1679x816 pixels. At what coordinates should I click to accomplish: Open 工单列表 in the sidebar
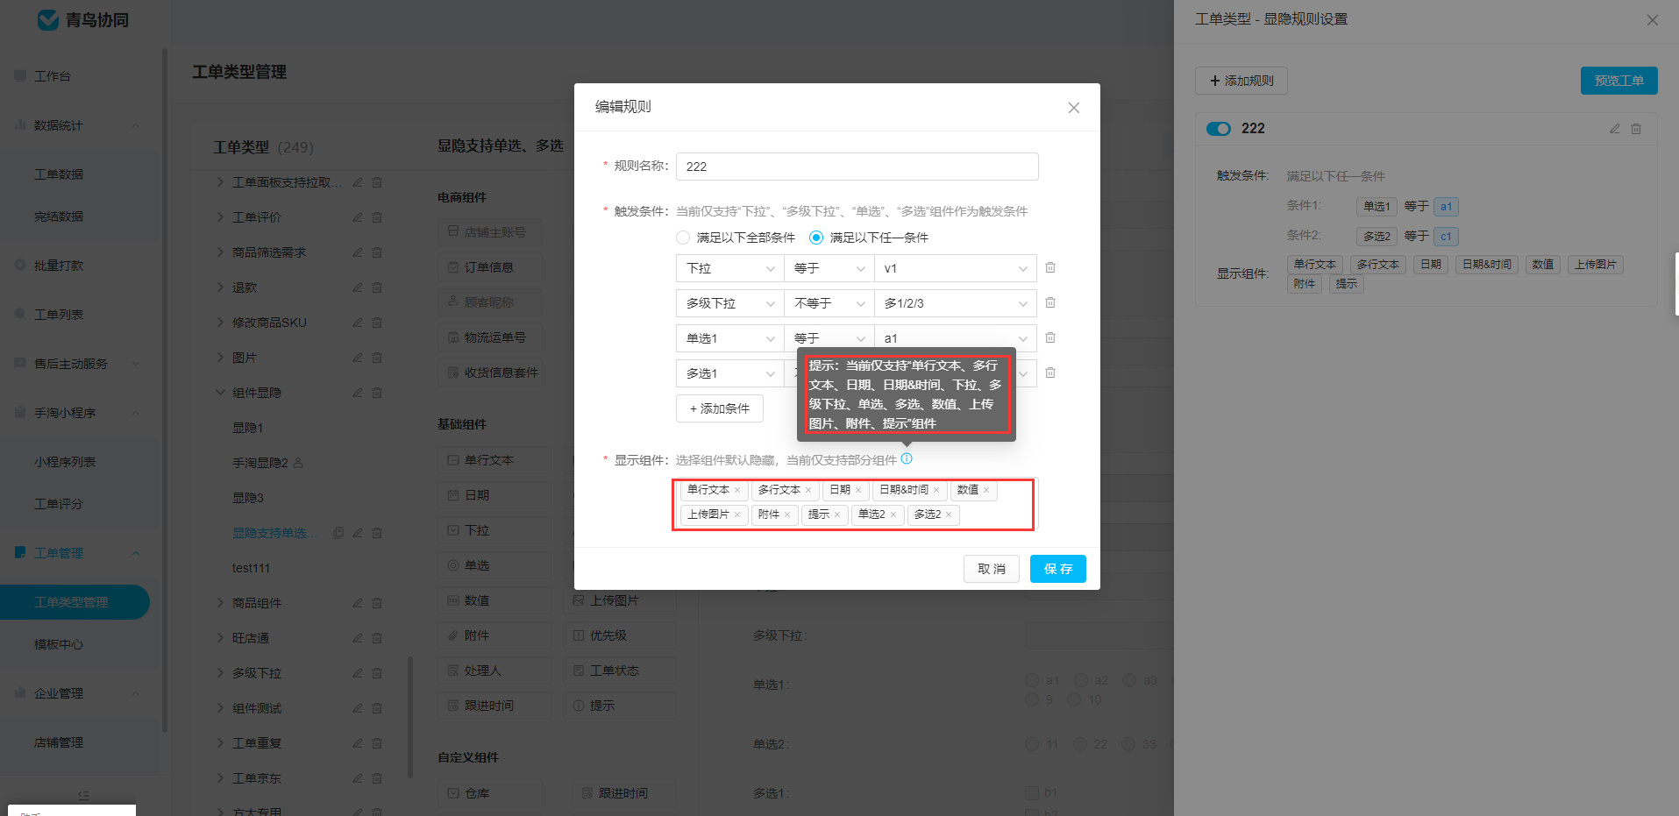tap(59, 315)
